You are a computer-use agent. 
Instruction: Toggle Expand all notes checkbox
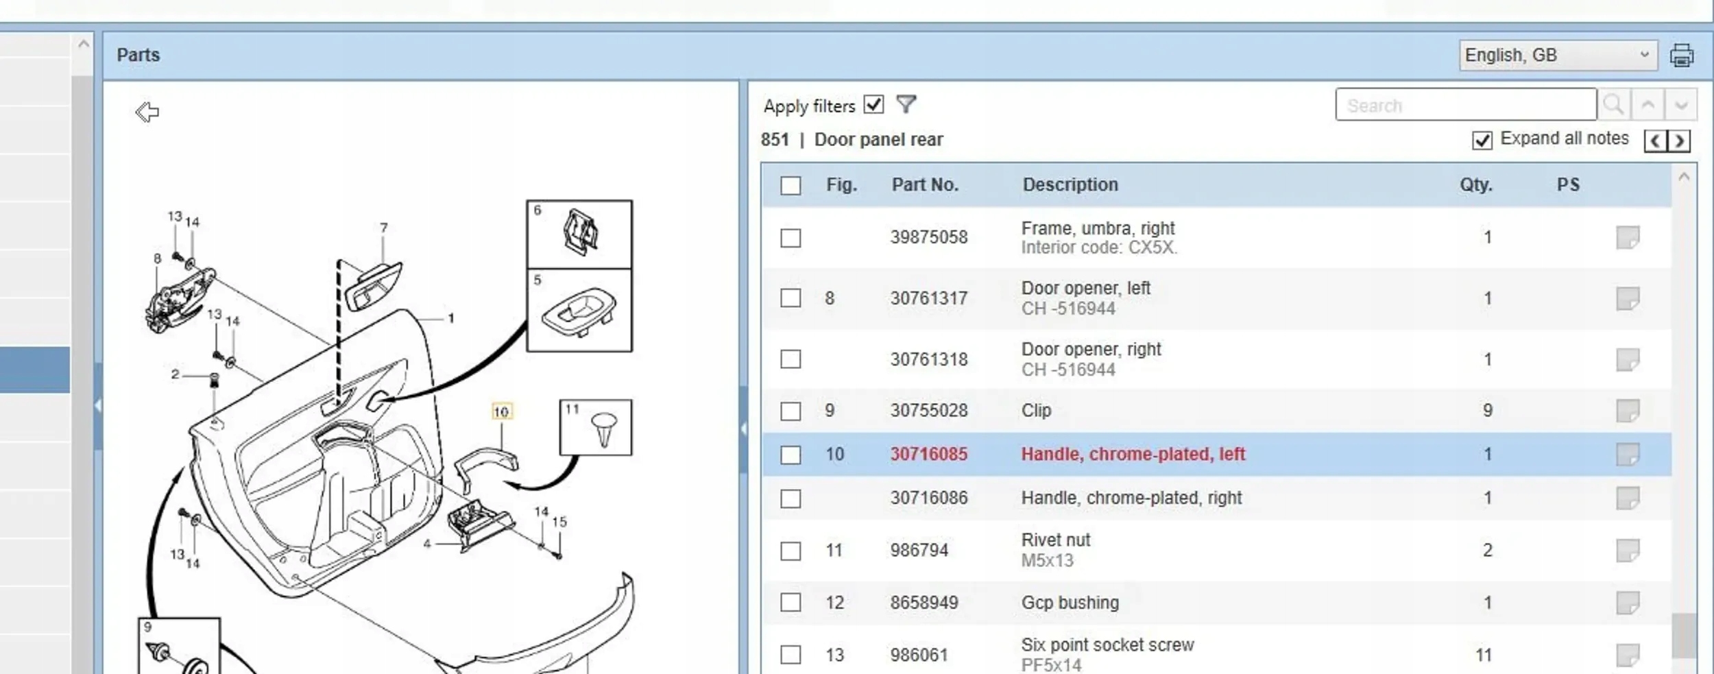1482,140
